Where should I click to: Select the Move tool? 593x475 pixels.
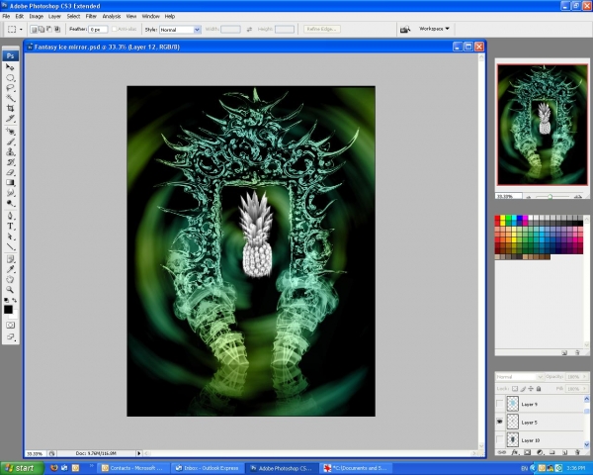pos(10,67)
